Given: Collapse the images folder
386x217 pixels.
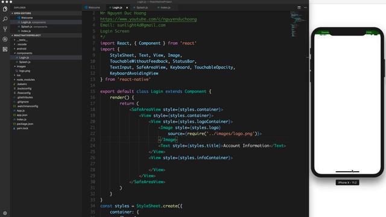Looking at the screenshot, I should [21, 66].
